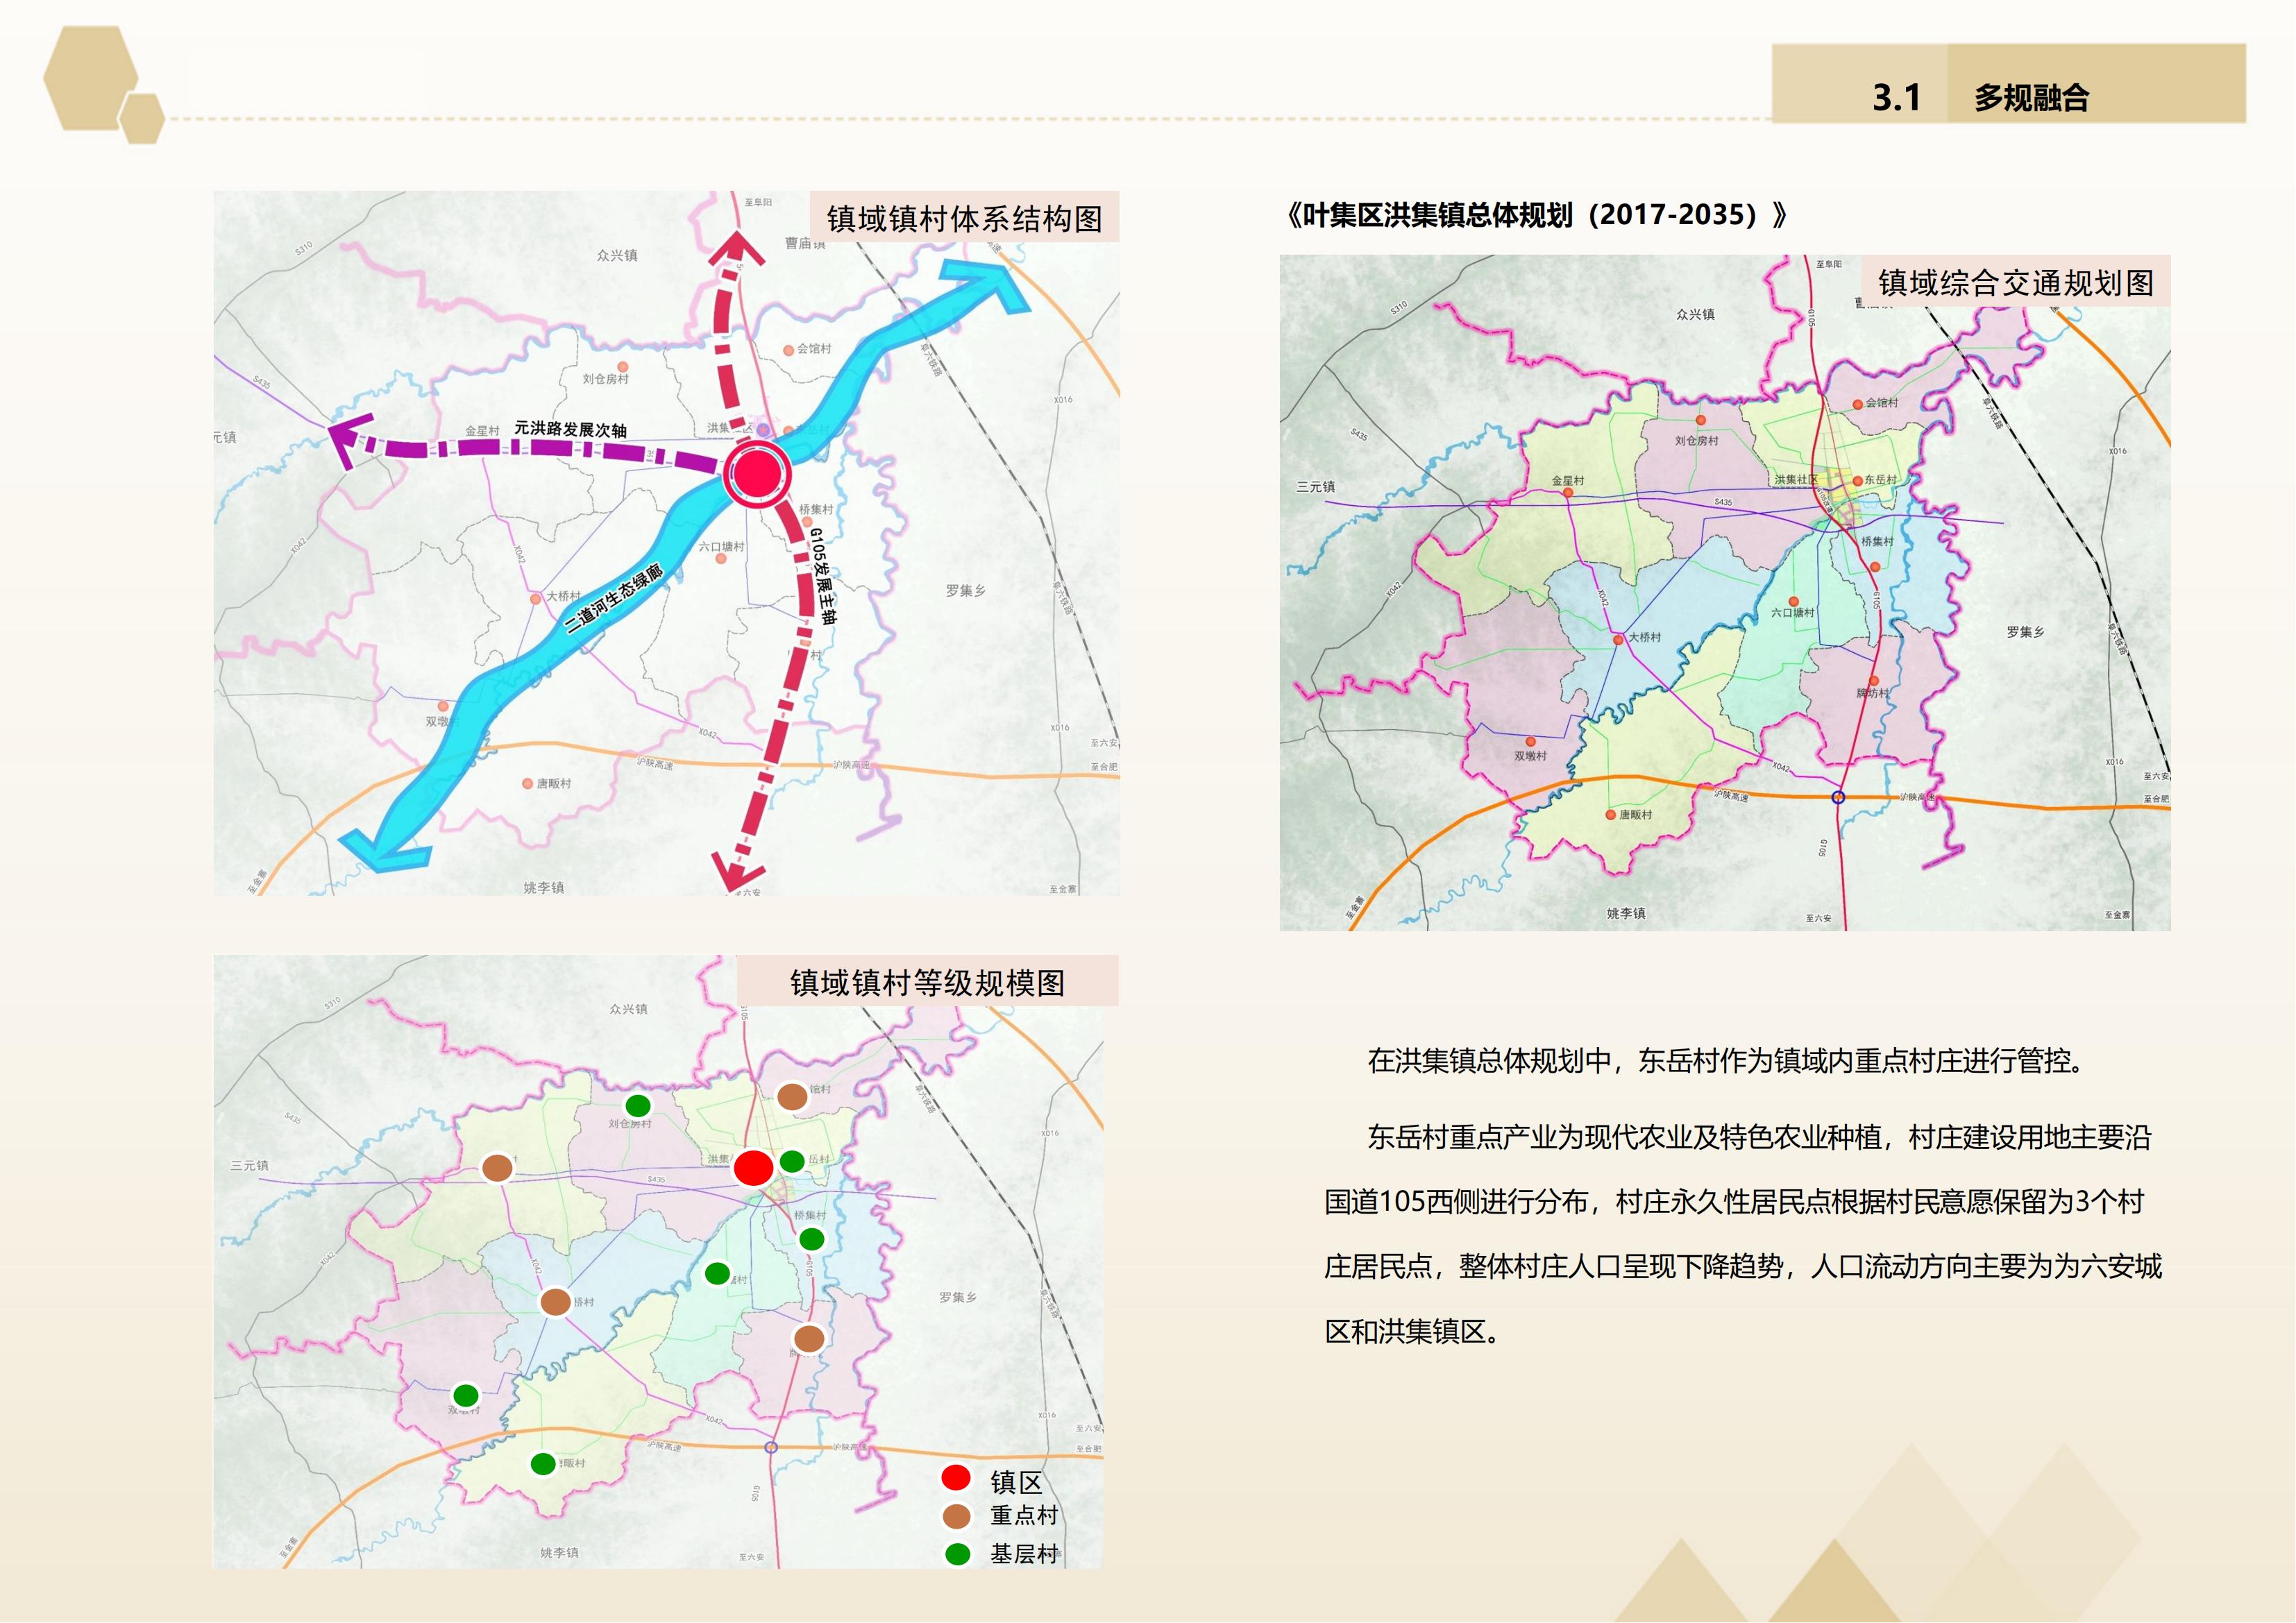Click the line starting 国道105西侧进行分布
The image size is (2296, 1623).
(x=1735, y=1202)
